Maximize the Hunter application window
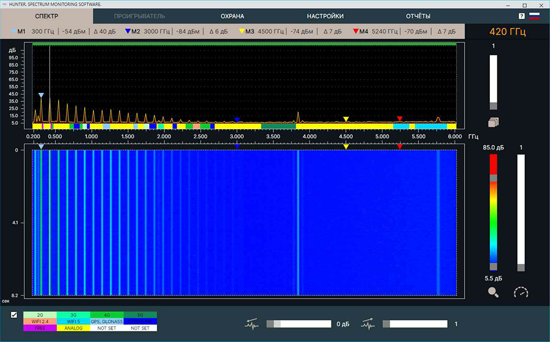The height and width of the screenshot is (342, 550). coord(525,5)
